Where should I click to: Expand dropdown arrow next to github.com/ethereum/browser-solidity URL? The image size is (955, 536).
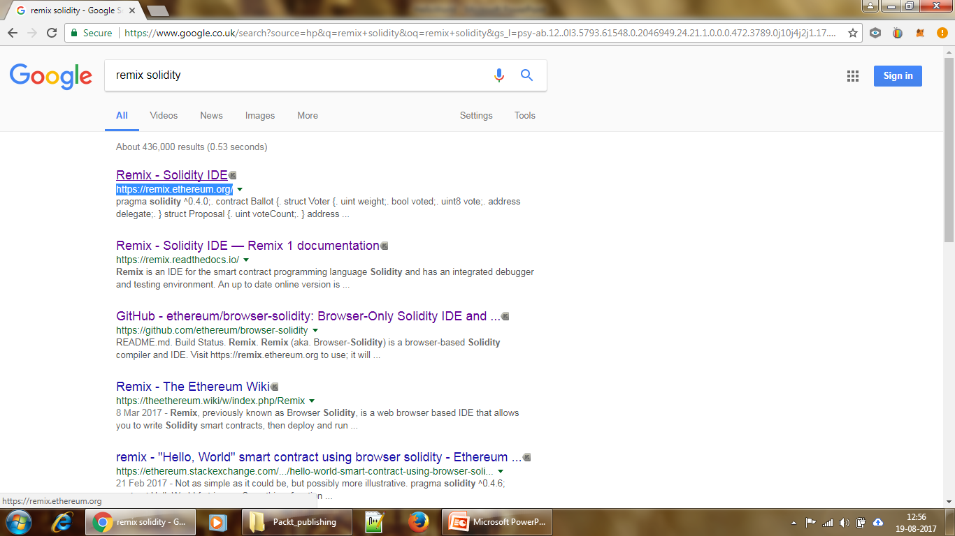pos(315,331)
